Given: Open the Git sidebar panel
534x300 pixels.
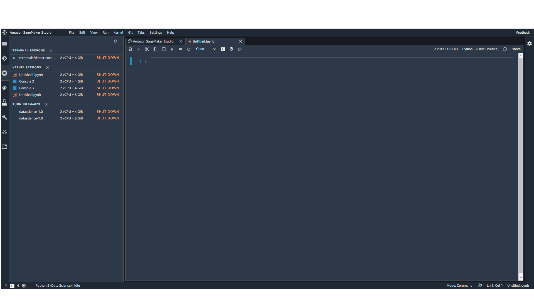Looking at the screenshot, I should 4,58.
